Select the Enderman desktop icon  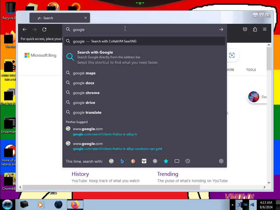[x=8, y=125]
